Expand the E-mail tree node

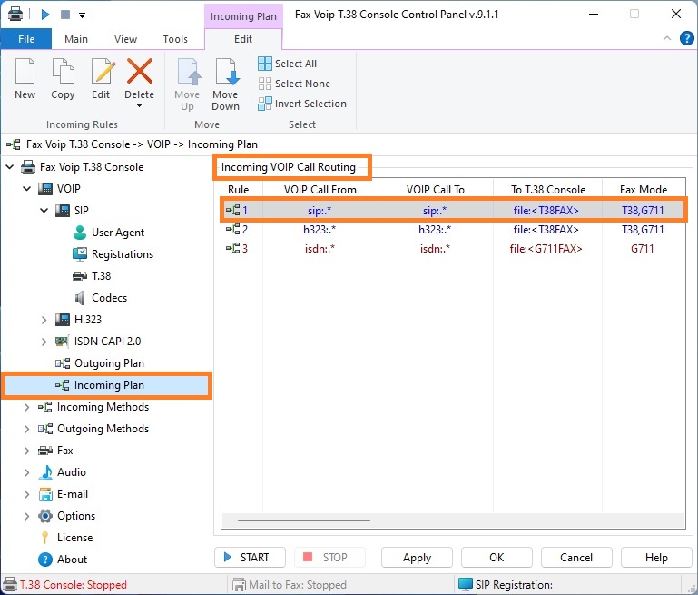26,494
